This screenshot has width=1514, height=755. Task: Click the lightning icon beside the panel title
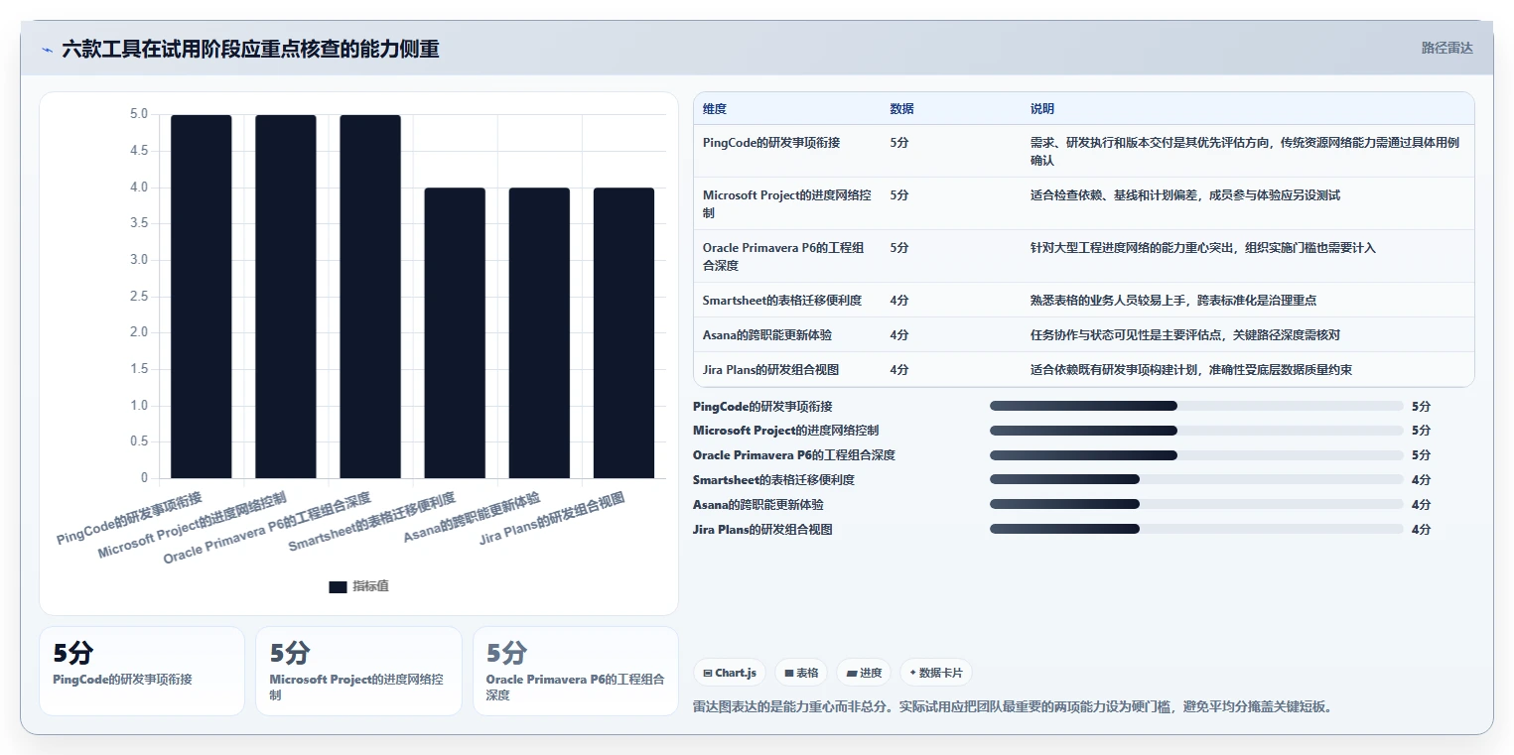pyautogui.click(x=48, y=49)
